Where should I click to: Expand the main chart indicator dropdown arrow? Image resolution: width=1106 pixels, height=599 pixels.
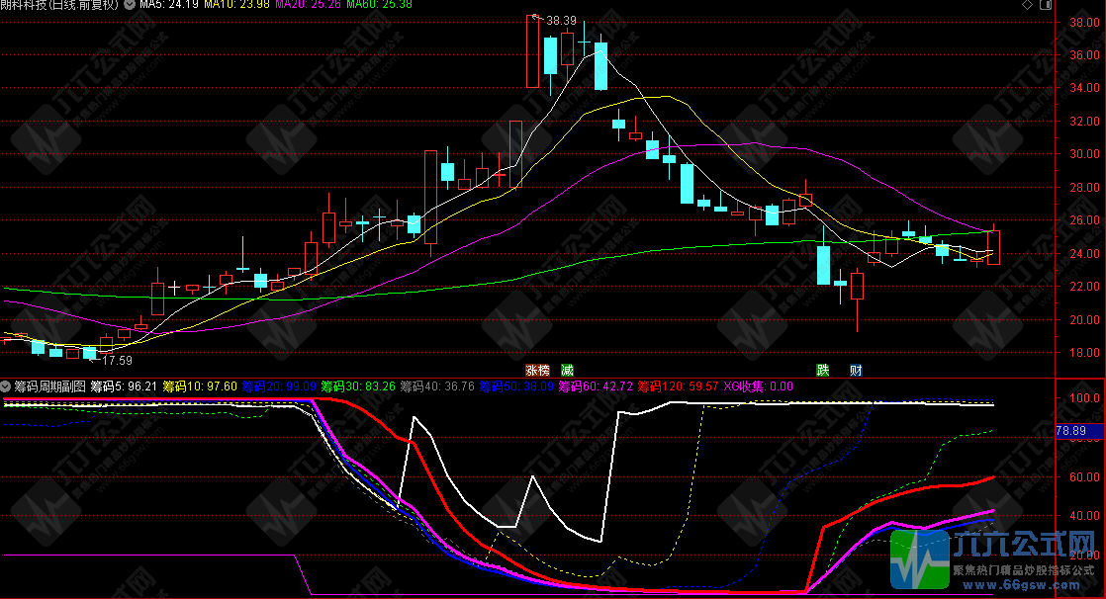(x=130, y=5)
